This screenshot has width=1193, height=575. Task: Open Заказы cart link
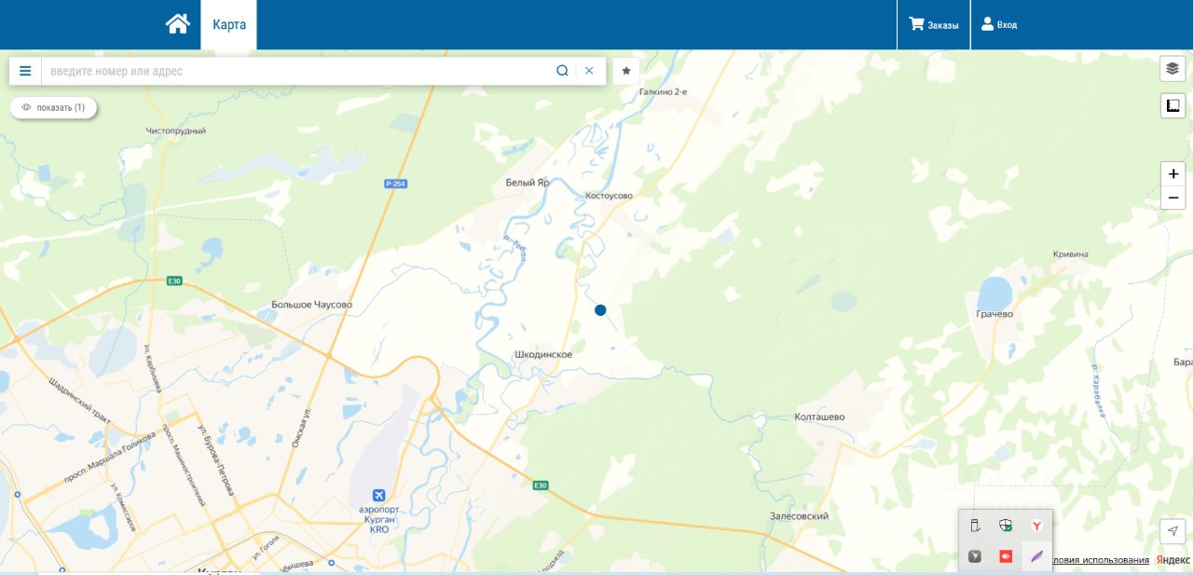click(x=934, y=25)
